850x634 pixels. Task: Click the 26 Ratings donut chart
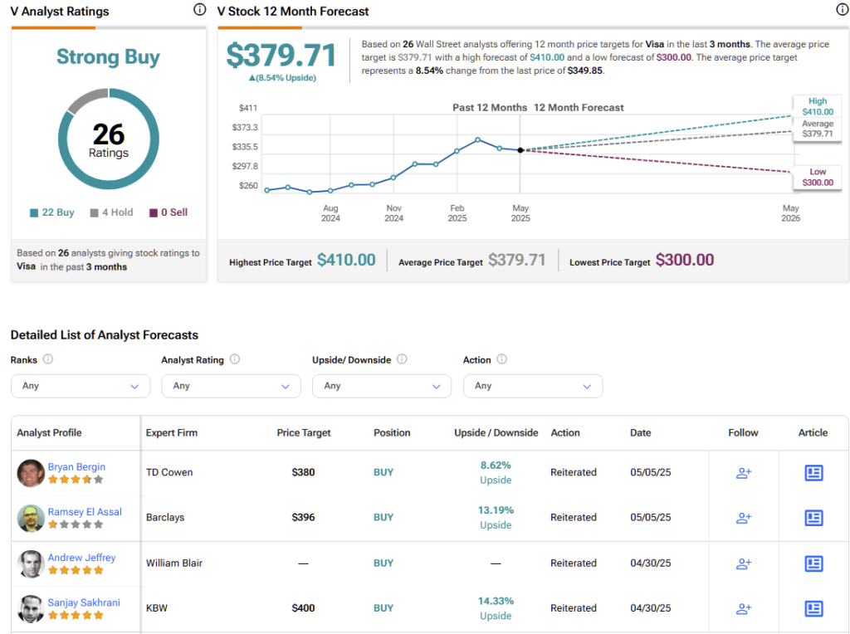click(x=109, y=139)
